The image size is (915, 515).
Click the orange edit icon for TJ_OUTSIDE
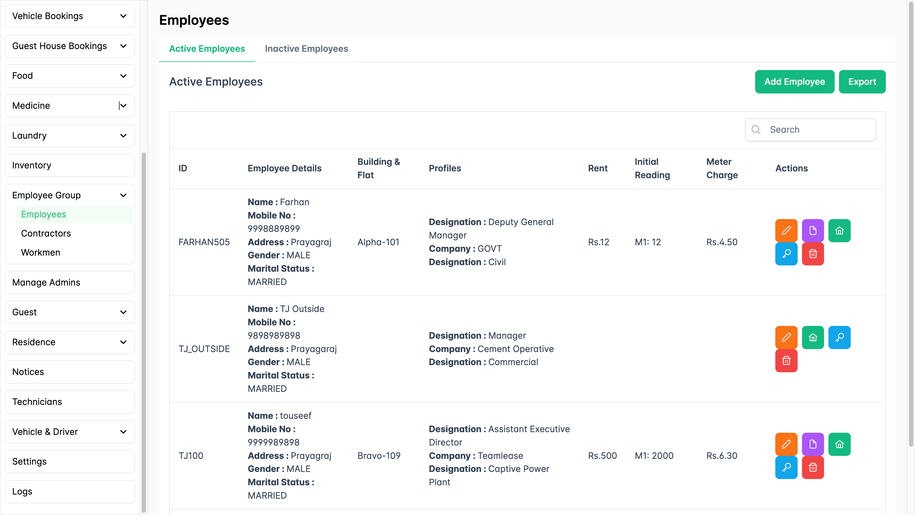[786, 337]
